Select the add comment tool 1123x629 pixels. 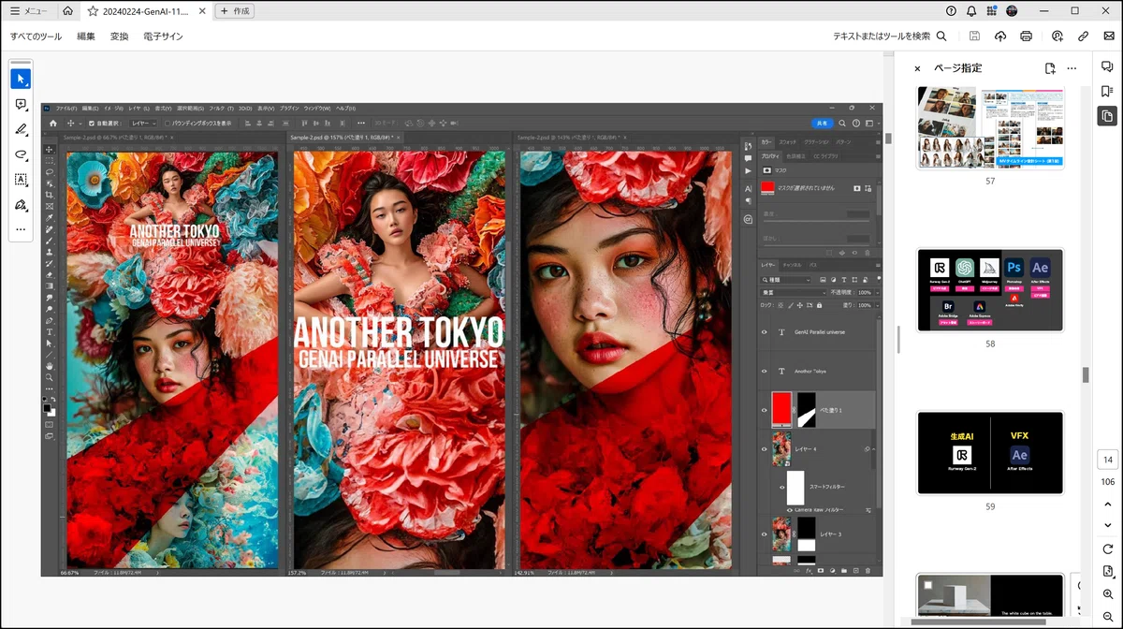pos(21,104)
